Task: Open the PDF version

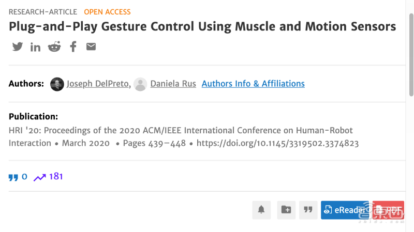Action: [x=388, y=210]
